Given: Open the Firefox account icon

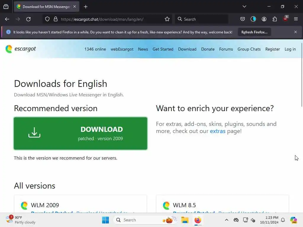Looking at the screenshot, I should [x=264, y=19].
